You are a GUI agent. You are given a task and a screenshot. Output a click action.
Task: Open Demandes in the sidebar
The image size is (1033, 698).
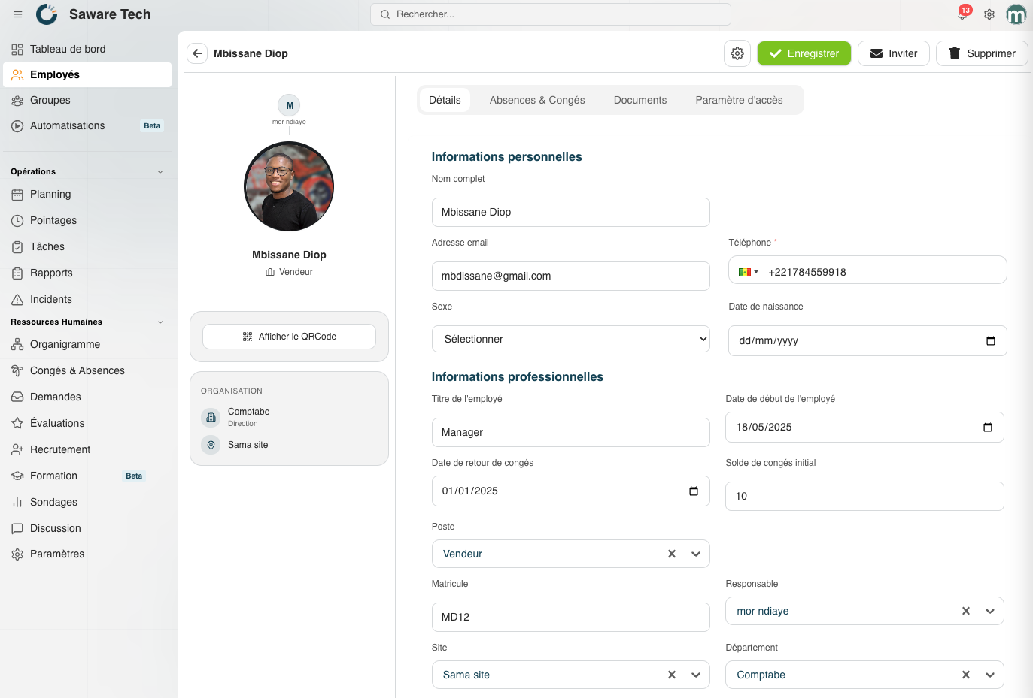click(x=87, y=397)
